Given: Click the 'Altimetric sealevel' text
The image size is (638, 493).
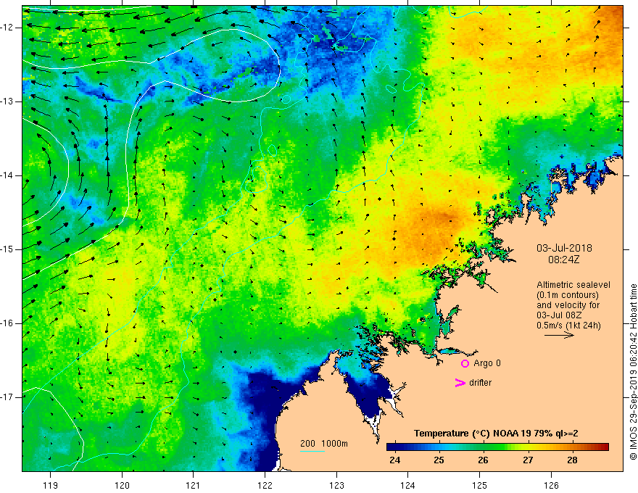Looking at the screenshot, I should click(x=573, y=285).
